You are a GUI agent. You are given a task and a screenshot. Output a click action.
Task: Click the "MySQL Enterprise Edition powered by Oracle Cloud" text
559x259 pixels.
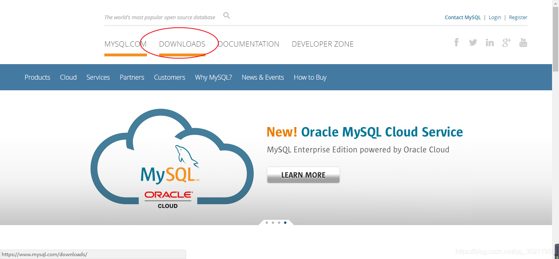point(358,150)
